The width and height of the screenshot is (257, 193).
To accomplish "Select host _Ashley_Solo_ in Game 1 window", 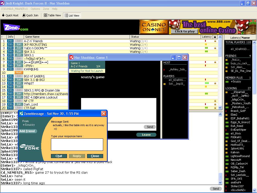I will click(178, 69).
